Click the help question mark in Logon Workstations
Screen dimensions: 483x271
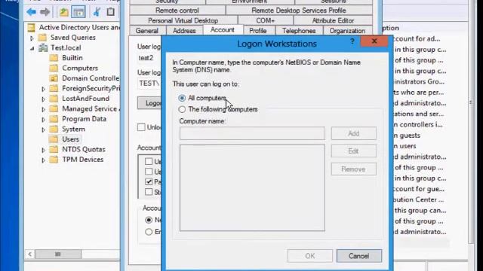tap(352, 41)
